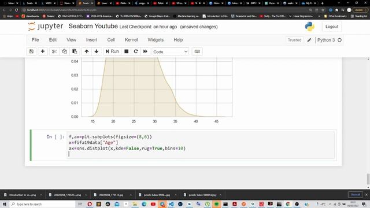Open a new browser tab with plus
Image resolution: width=370 pixels, height=208 pixels.
[x=323, y=3]
